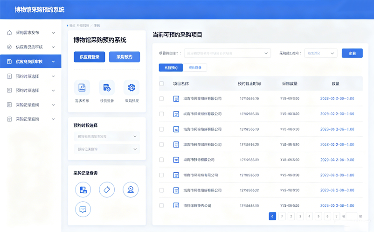This screenshot has width=374, height=232.
Task: Open the gear settings shortcut icon
Action: click(x=132, y=88)
